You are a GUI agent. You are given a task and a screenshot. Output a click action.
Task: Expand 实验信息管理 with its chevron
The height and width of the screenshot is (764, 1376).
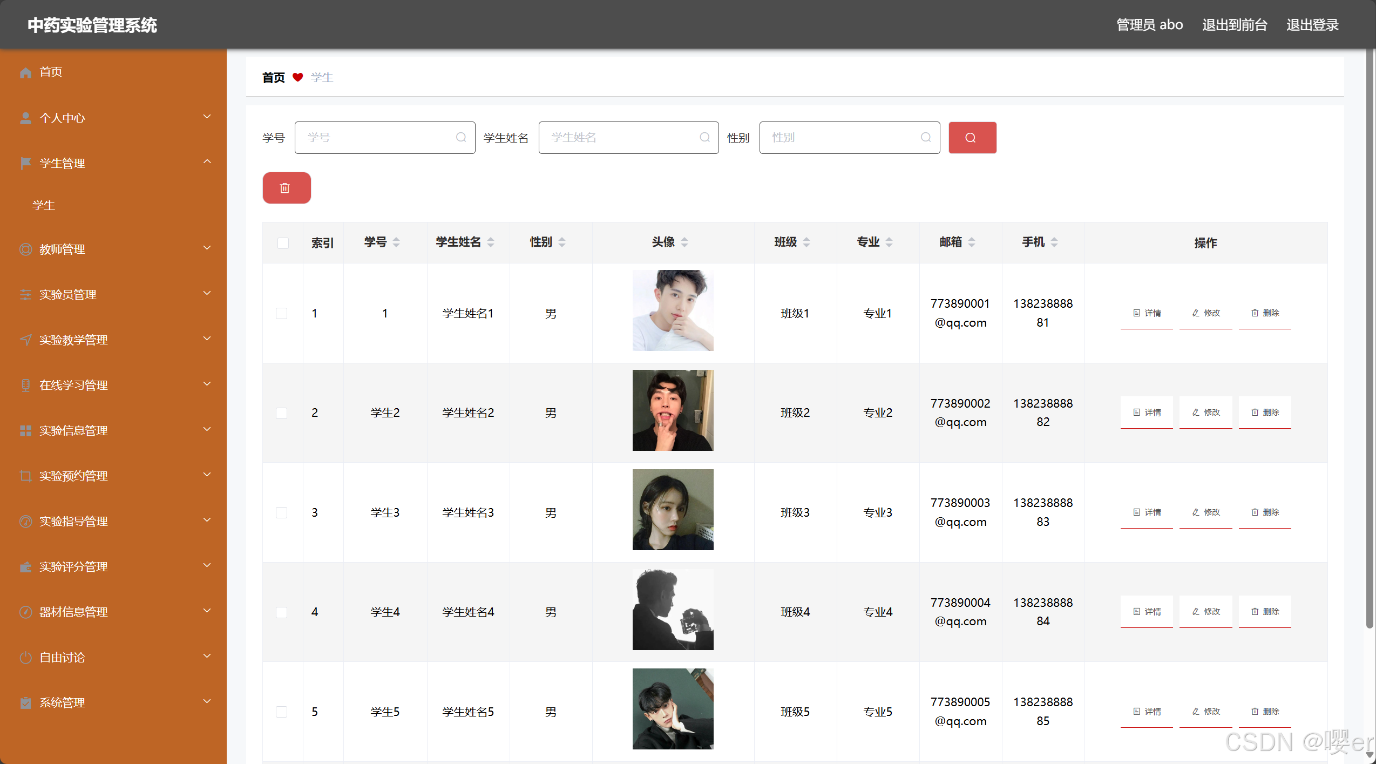click(207, 429)
